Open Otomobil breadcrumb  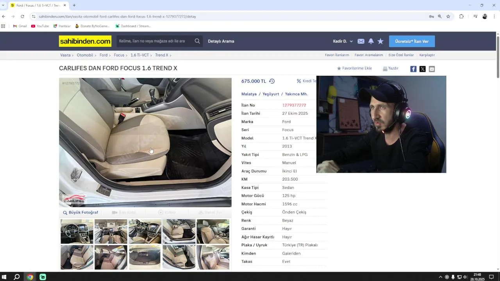pyautogui.click(x=85, y=55)
